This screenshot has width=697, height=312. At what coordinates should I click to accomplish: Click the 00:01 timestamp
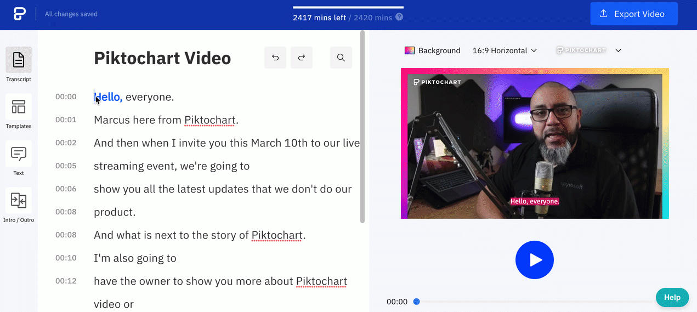click(x=66, y=120)
